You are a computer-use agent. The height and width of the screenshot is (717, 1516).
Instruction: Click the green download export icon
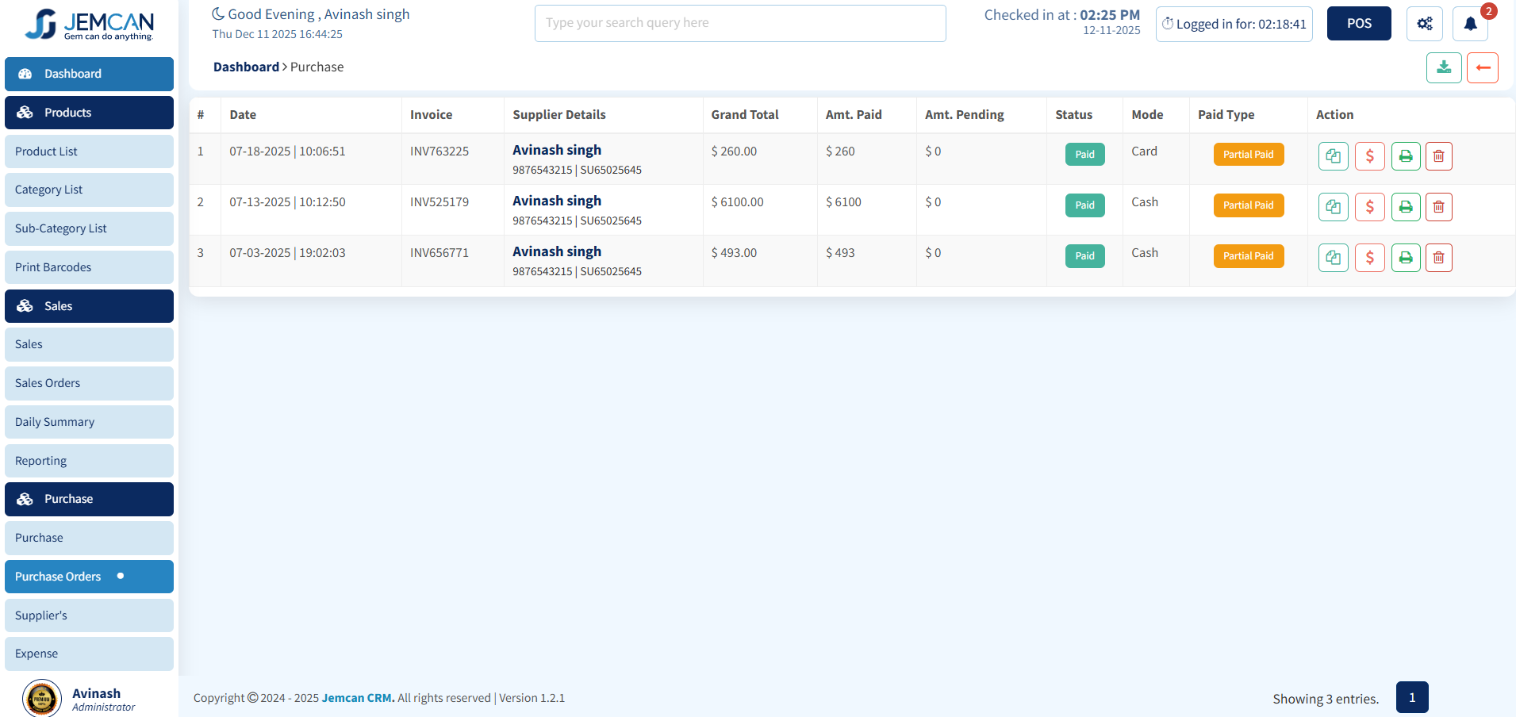(x=1443, y=68)
